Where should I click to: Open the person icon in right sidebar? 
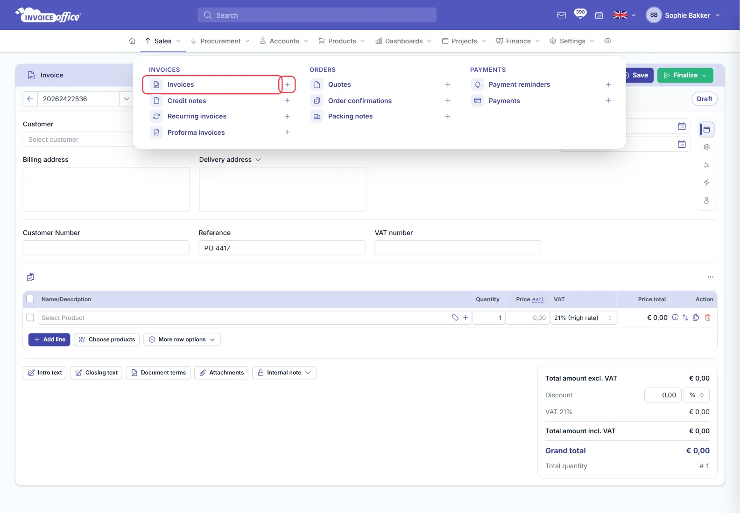pos(707,200)
